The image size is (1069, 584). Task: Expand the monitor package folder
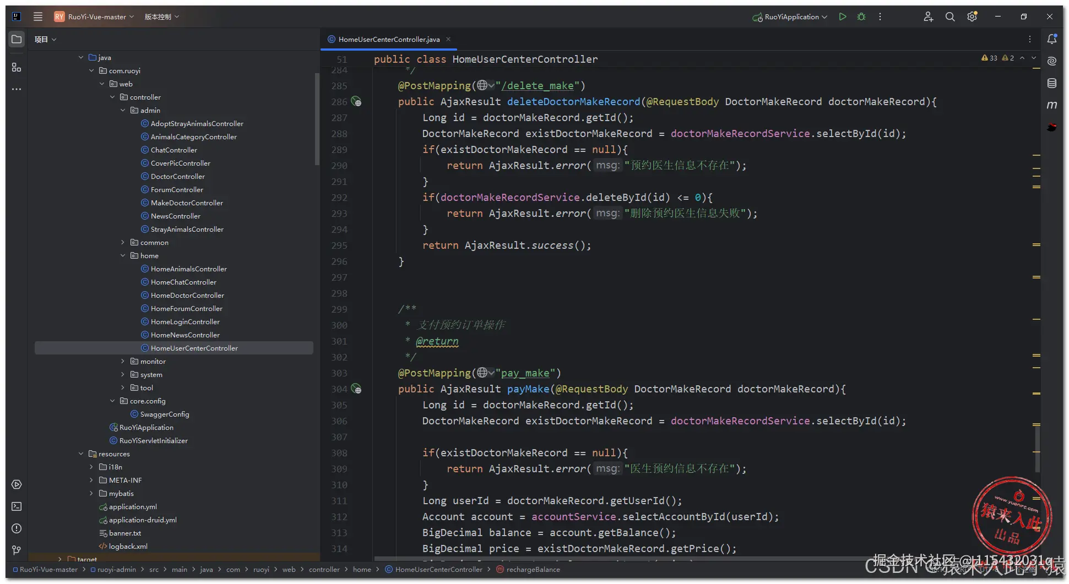tap(123, 362)
